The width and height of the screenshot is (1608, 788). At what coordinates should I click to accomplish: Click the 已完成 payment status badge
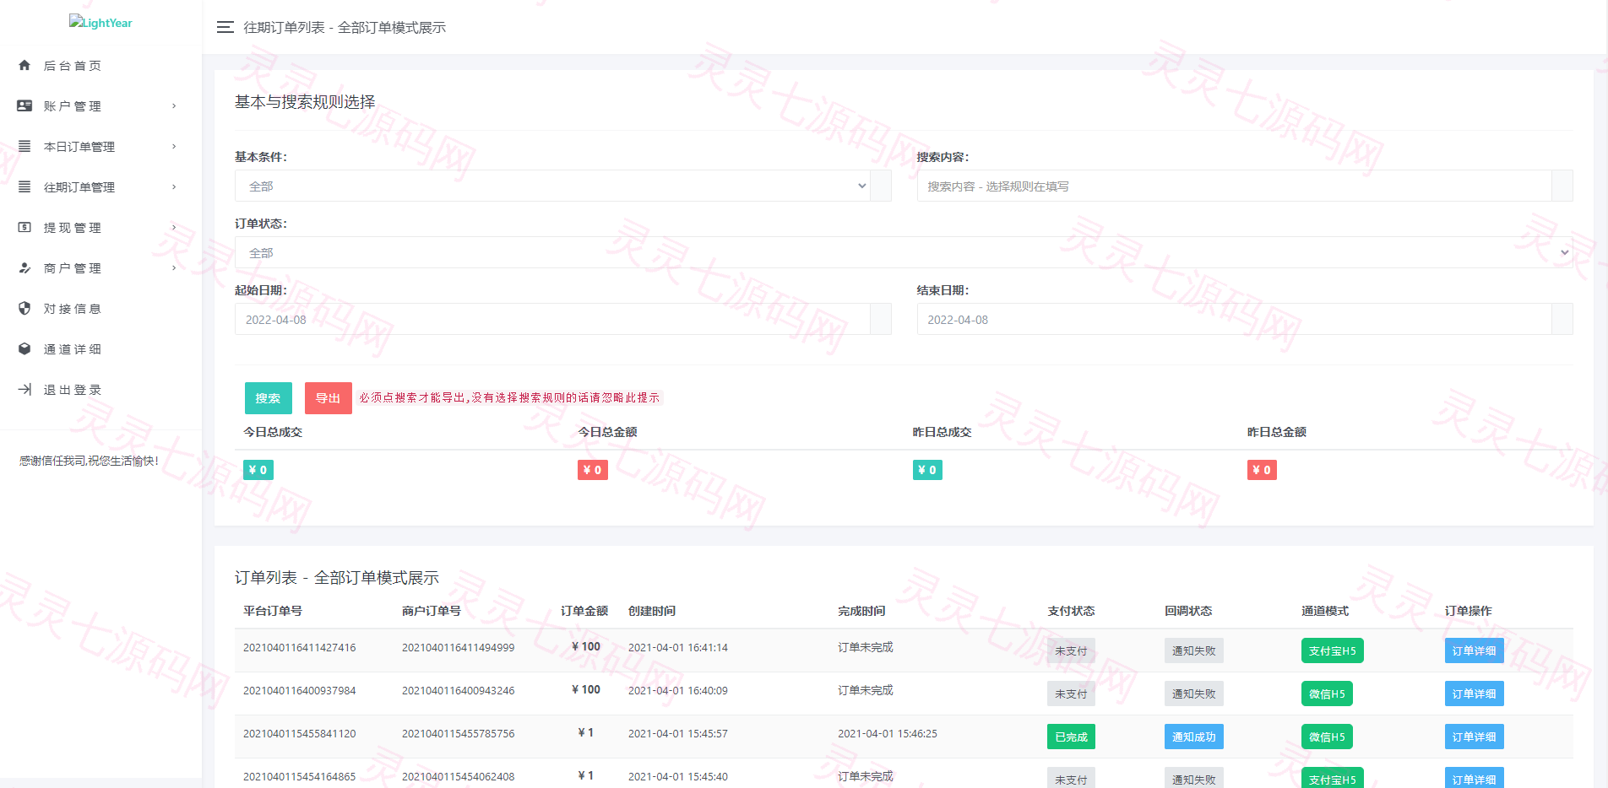1071,737
